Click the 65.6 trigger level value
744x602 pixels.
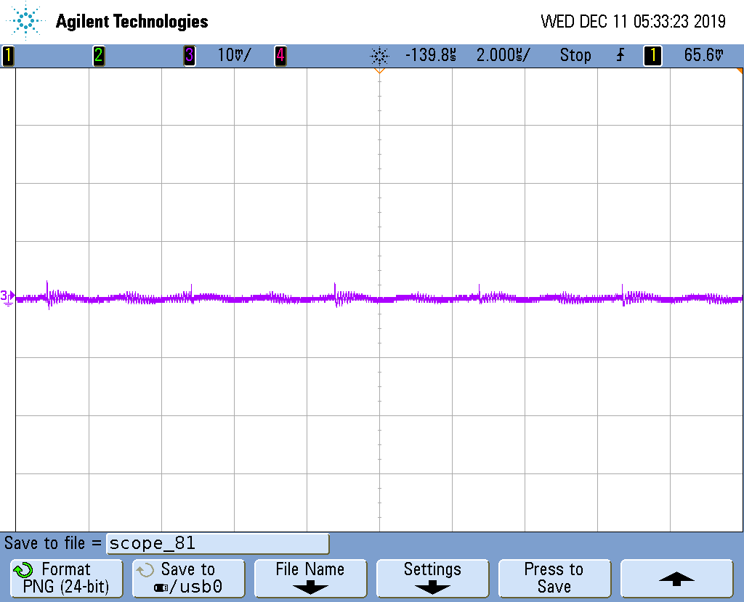point(703,55)
